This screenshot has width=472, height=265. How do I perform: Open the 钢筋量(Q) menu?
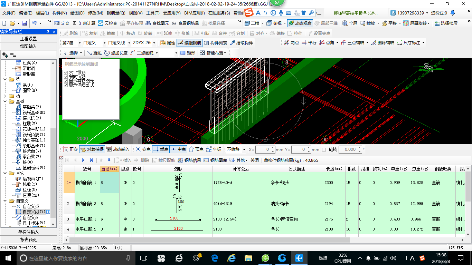116,13
